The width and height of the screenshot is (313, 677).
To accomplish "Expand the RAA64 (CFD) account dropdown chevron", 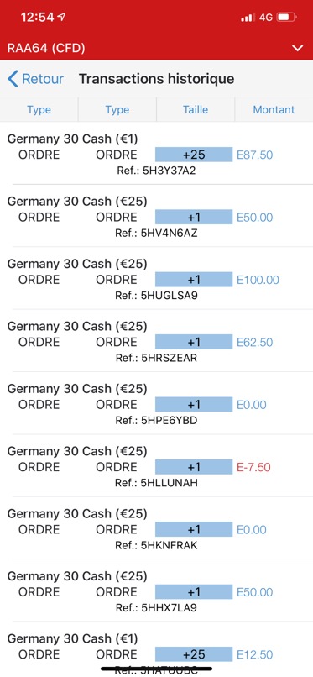I will pyautogui.click(x=298, y=48).
